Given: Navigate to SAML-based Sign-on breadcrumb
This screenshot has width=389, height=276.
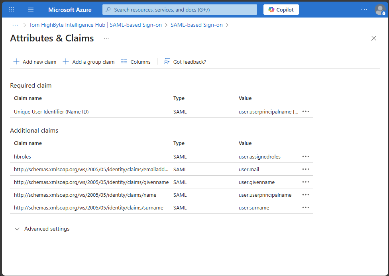Looking at the screenshot, I should [196, 25].
